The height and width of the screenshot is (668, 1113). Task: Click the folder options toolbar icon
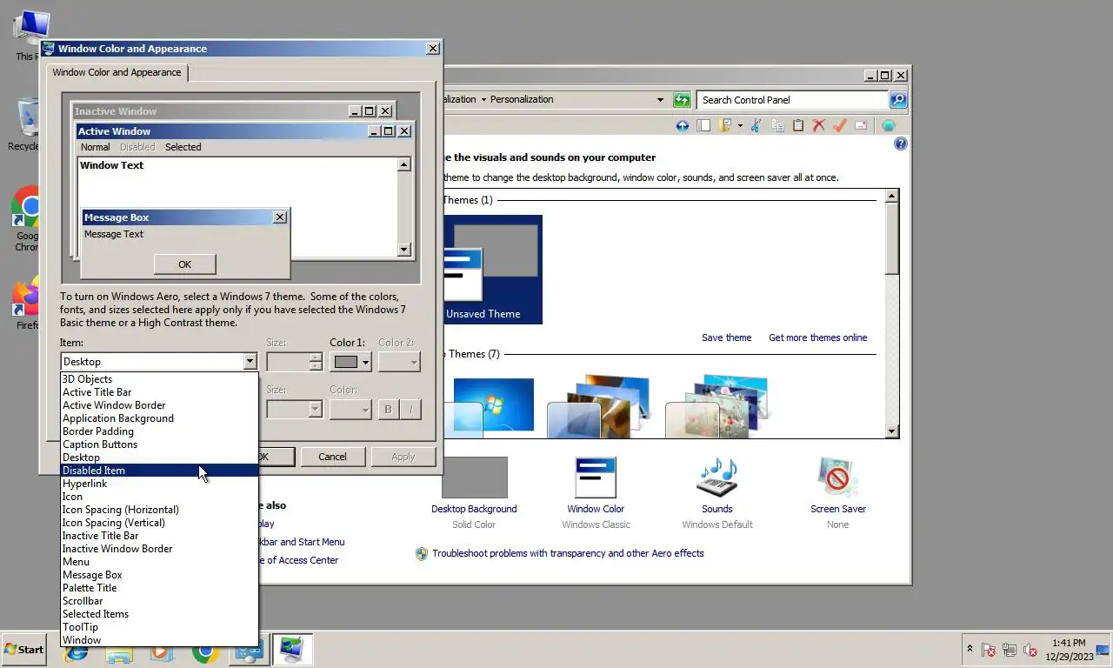click(x=725, y=126)
